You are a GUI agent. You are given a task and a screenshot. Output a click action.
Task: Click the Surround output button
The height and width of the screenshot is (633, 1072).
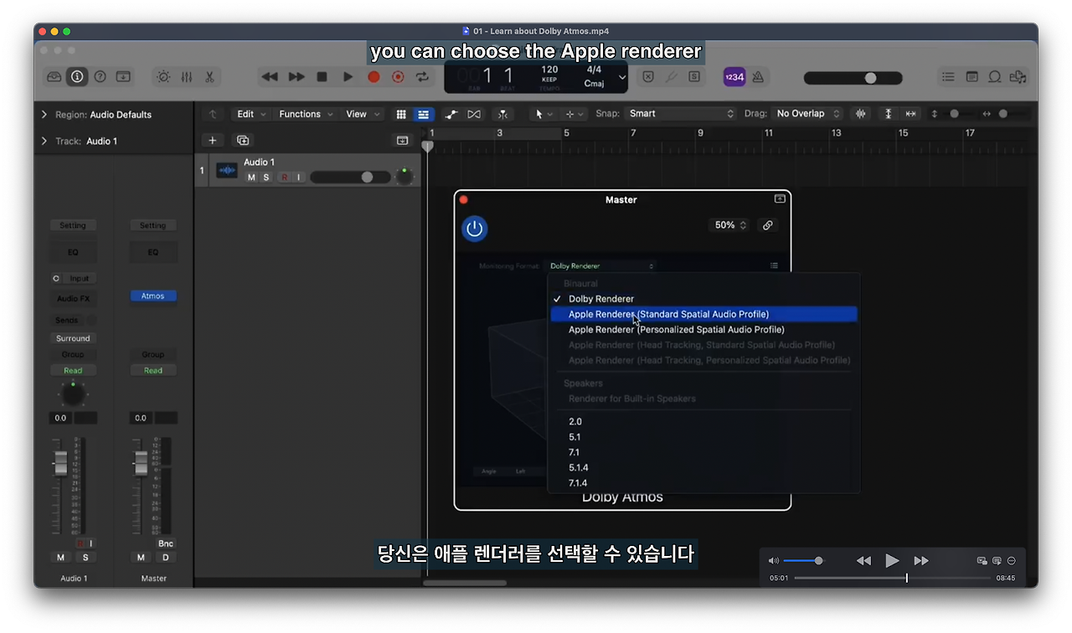pyautogui.click(x=73, y=338)
